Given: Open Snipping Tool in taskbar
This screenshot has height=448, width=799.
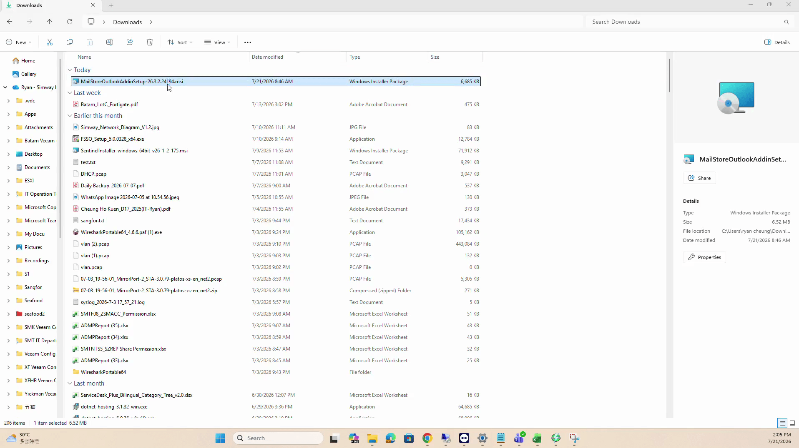Looking at the screenshot, I should click(574, 438).
